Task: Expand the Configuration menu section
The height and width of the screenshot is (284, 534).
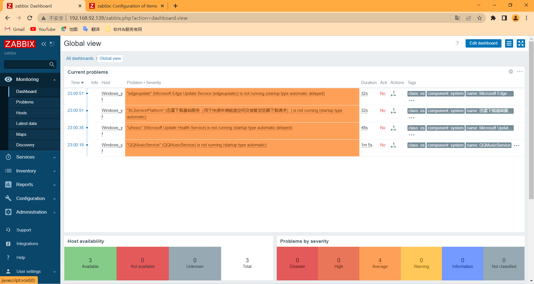Action: [x=30, y=199]
